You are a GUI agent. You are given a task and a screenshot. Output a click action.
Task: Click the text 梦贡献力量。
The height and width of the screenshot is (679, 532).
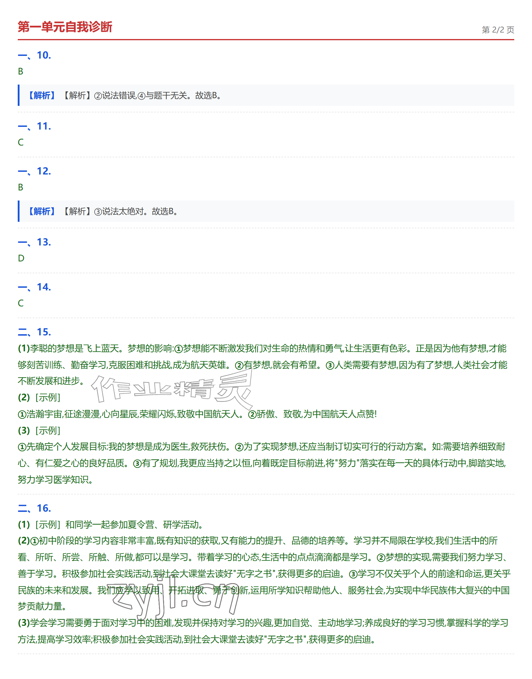tap(42, 606)
